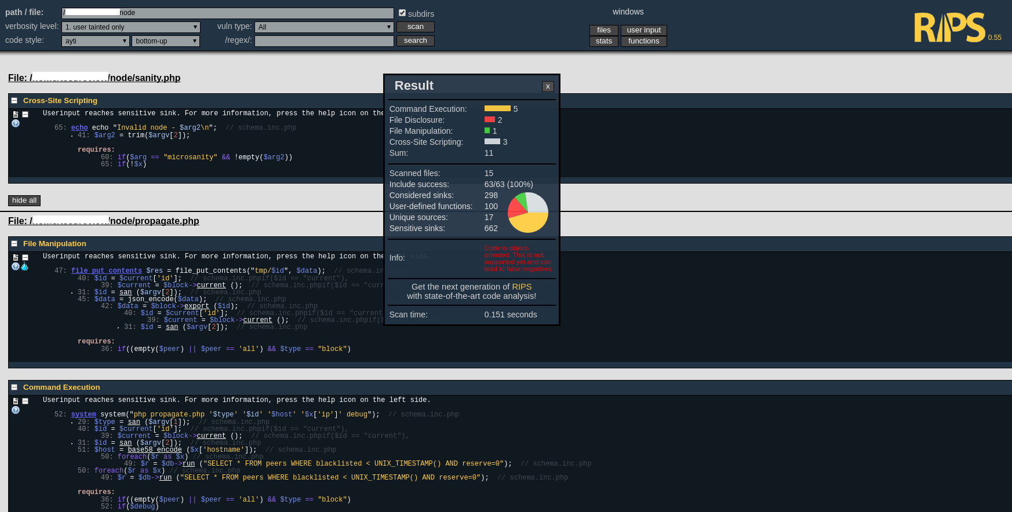Viewport: 1012px width, 512px height.
Task: Click the search button
Action: 416,41
